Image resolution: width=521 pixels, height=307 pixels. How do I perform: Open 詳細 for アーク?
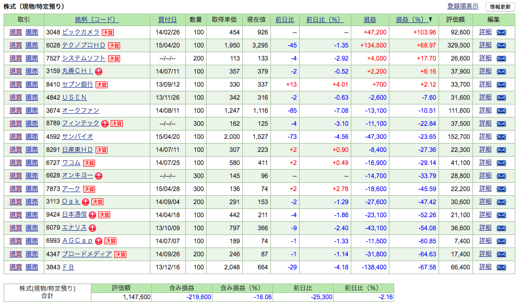point(485,188)
